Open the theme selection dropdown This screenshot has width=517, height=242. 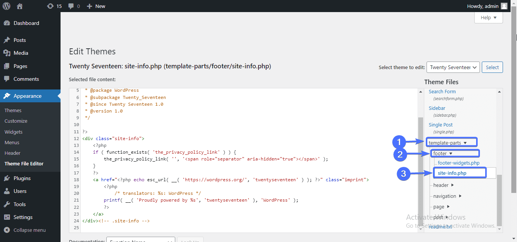click(453, 67)
